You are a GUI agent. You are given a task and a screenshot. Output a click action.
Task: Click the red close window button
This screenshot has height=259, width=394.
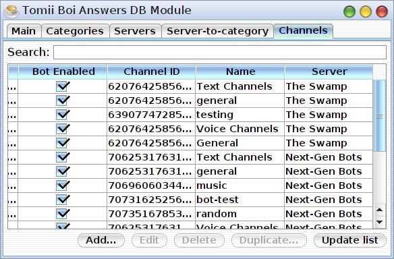(382, 11)
